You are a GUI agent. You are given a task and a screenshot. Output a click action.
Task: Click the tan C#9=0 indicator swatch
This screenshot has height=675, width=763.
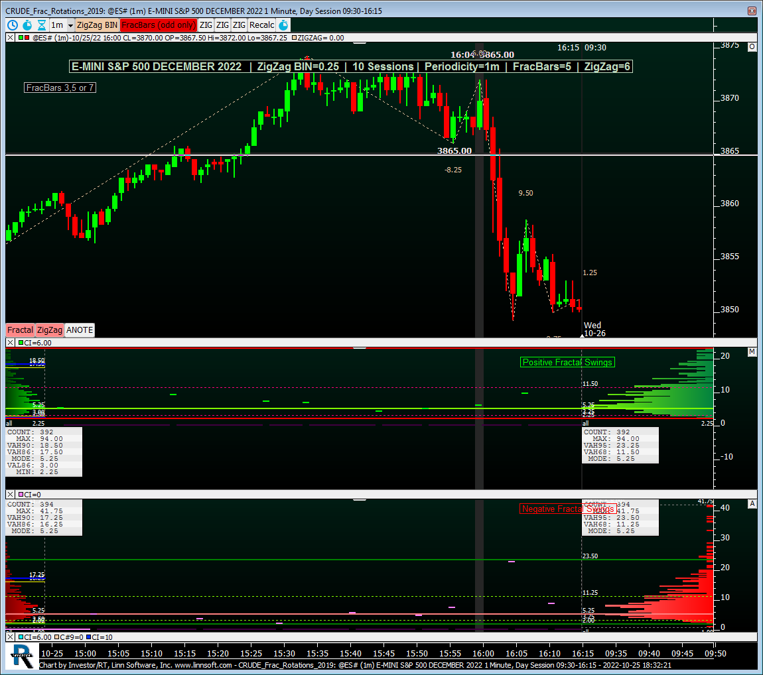point(56,637)
